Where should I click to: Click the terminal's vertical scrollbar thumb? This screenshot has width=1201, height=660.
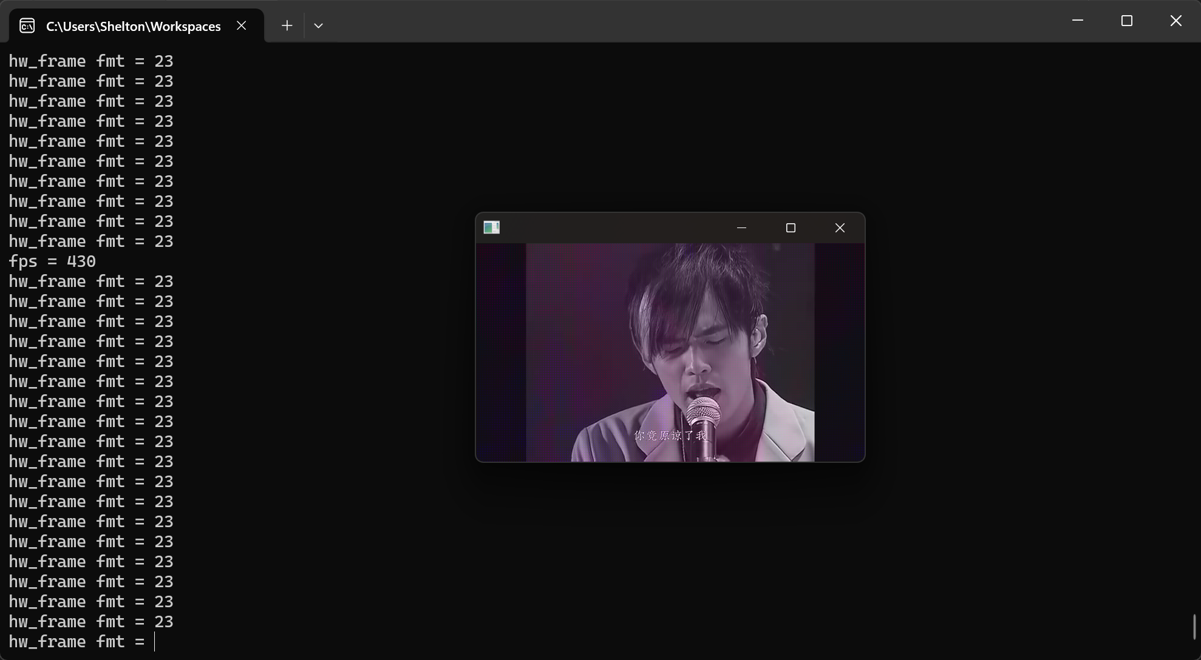[x=1194, y=627]
